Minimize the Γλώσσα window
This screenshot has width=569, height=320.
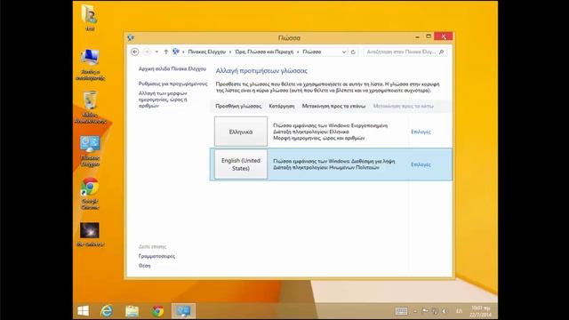point(417,36)
